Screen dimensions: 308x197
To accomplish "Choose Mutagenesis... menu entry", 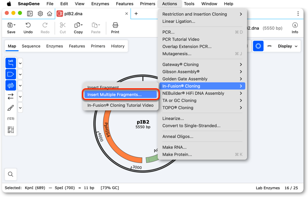I will pos(202,54).
